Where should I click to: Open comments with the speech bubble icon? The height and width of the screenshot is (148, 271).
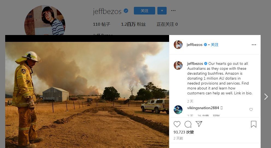188,124
